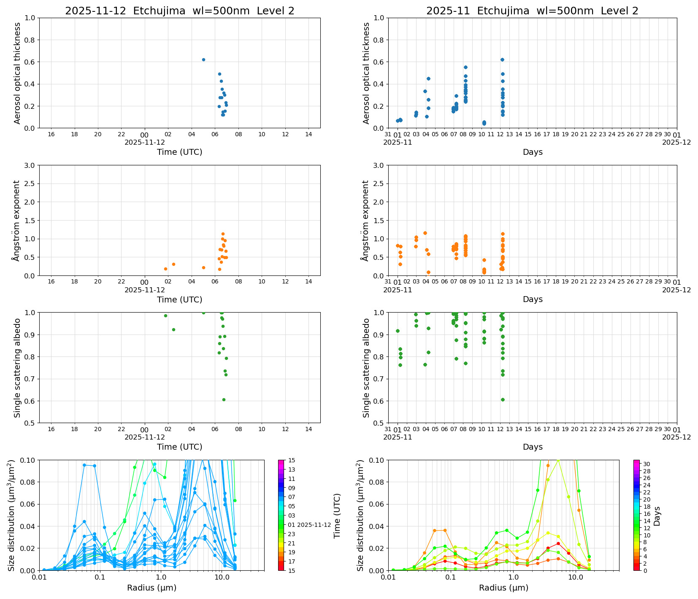Click "Radius (µm)" label under daily size distribution

pos(152,588)
